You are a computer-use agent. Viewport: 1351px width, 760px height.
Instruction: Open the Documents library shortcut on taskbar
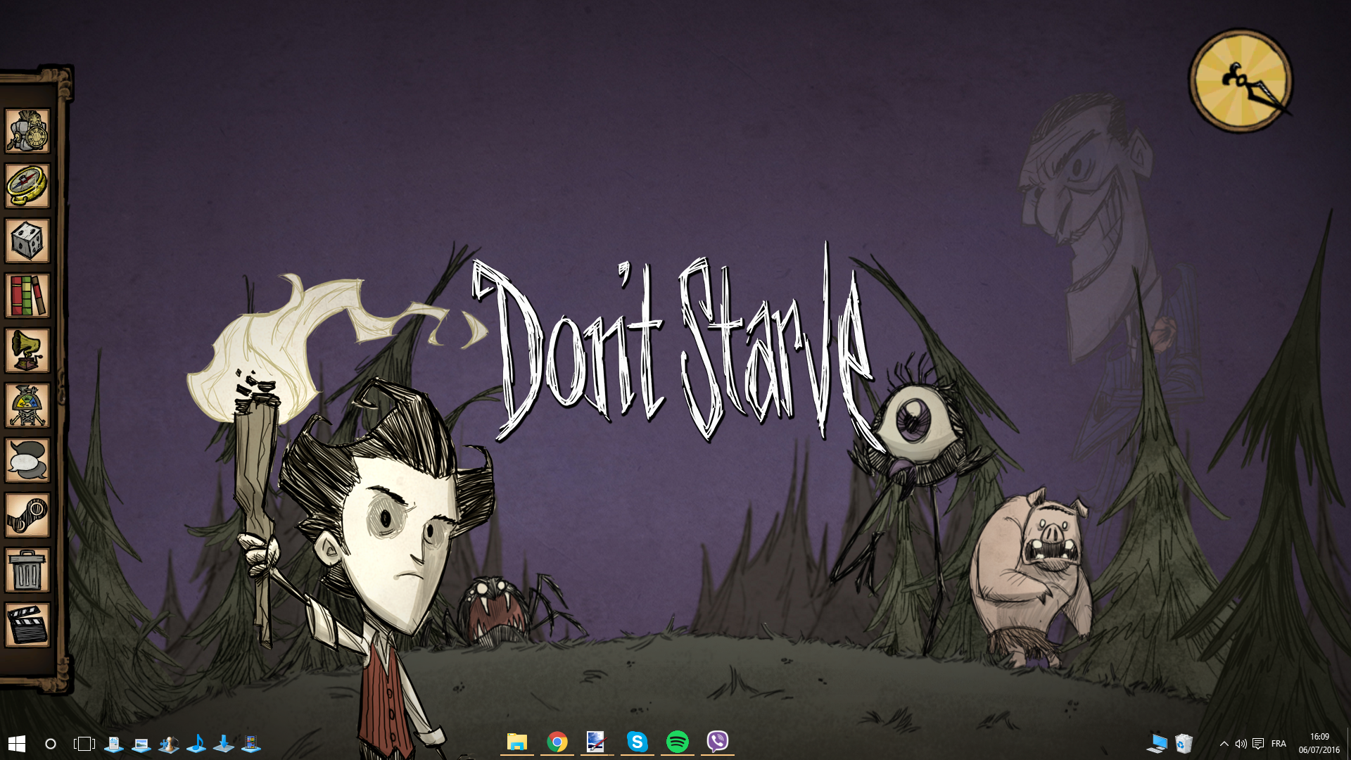click(x=114, y=744)
